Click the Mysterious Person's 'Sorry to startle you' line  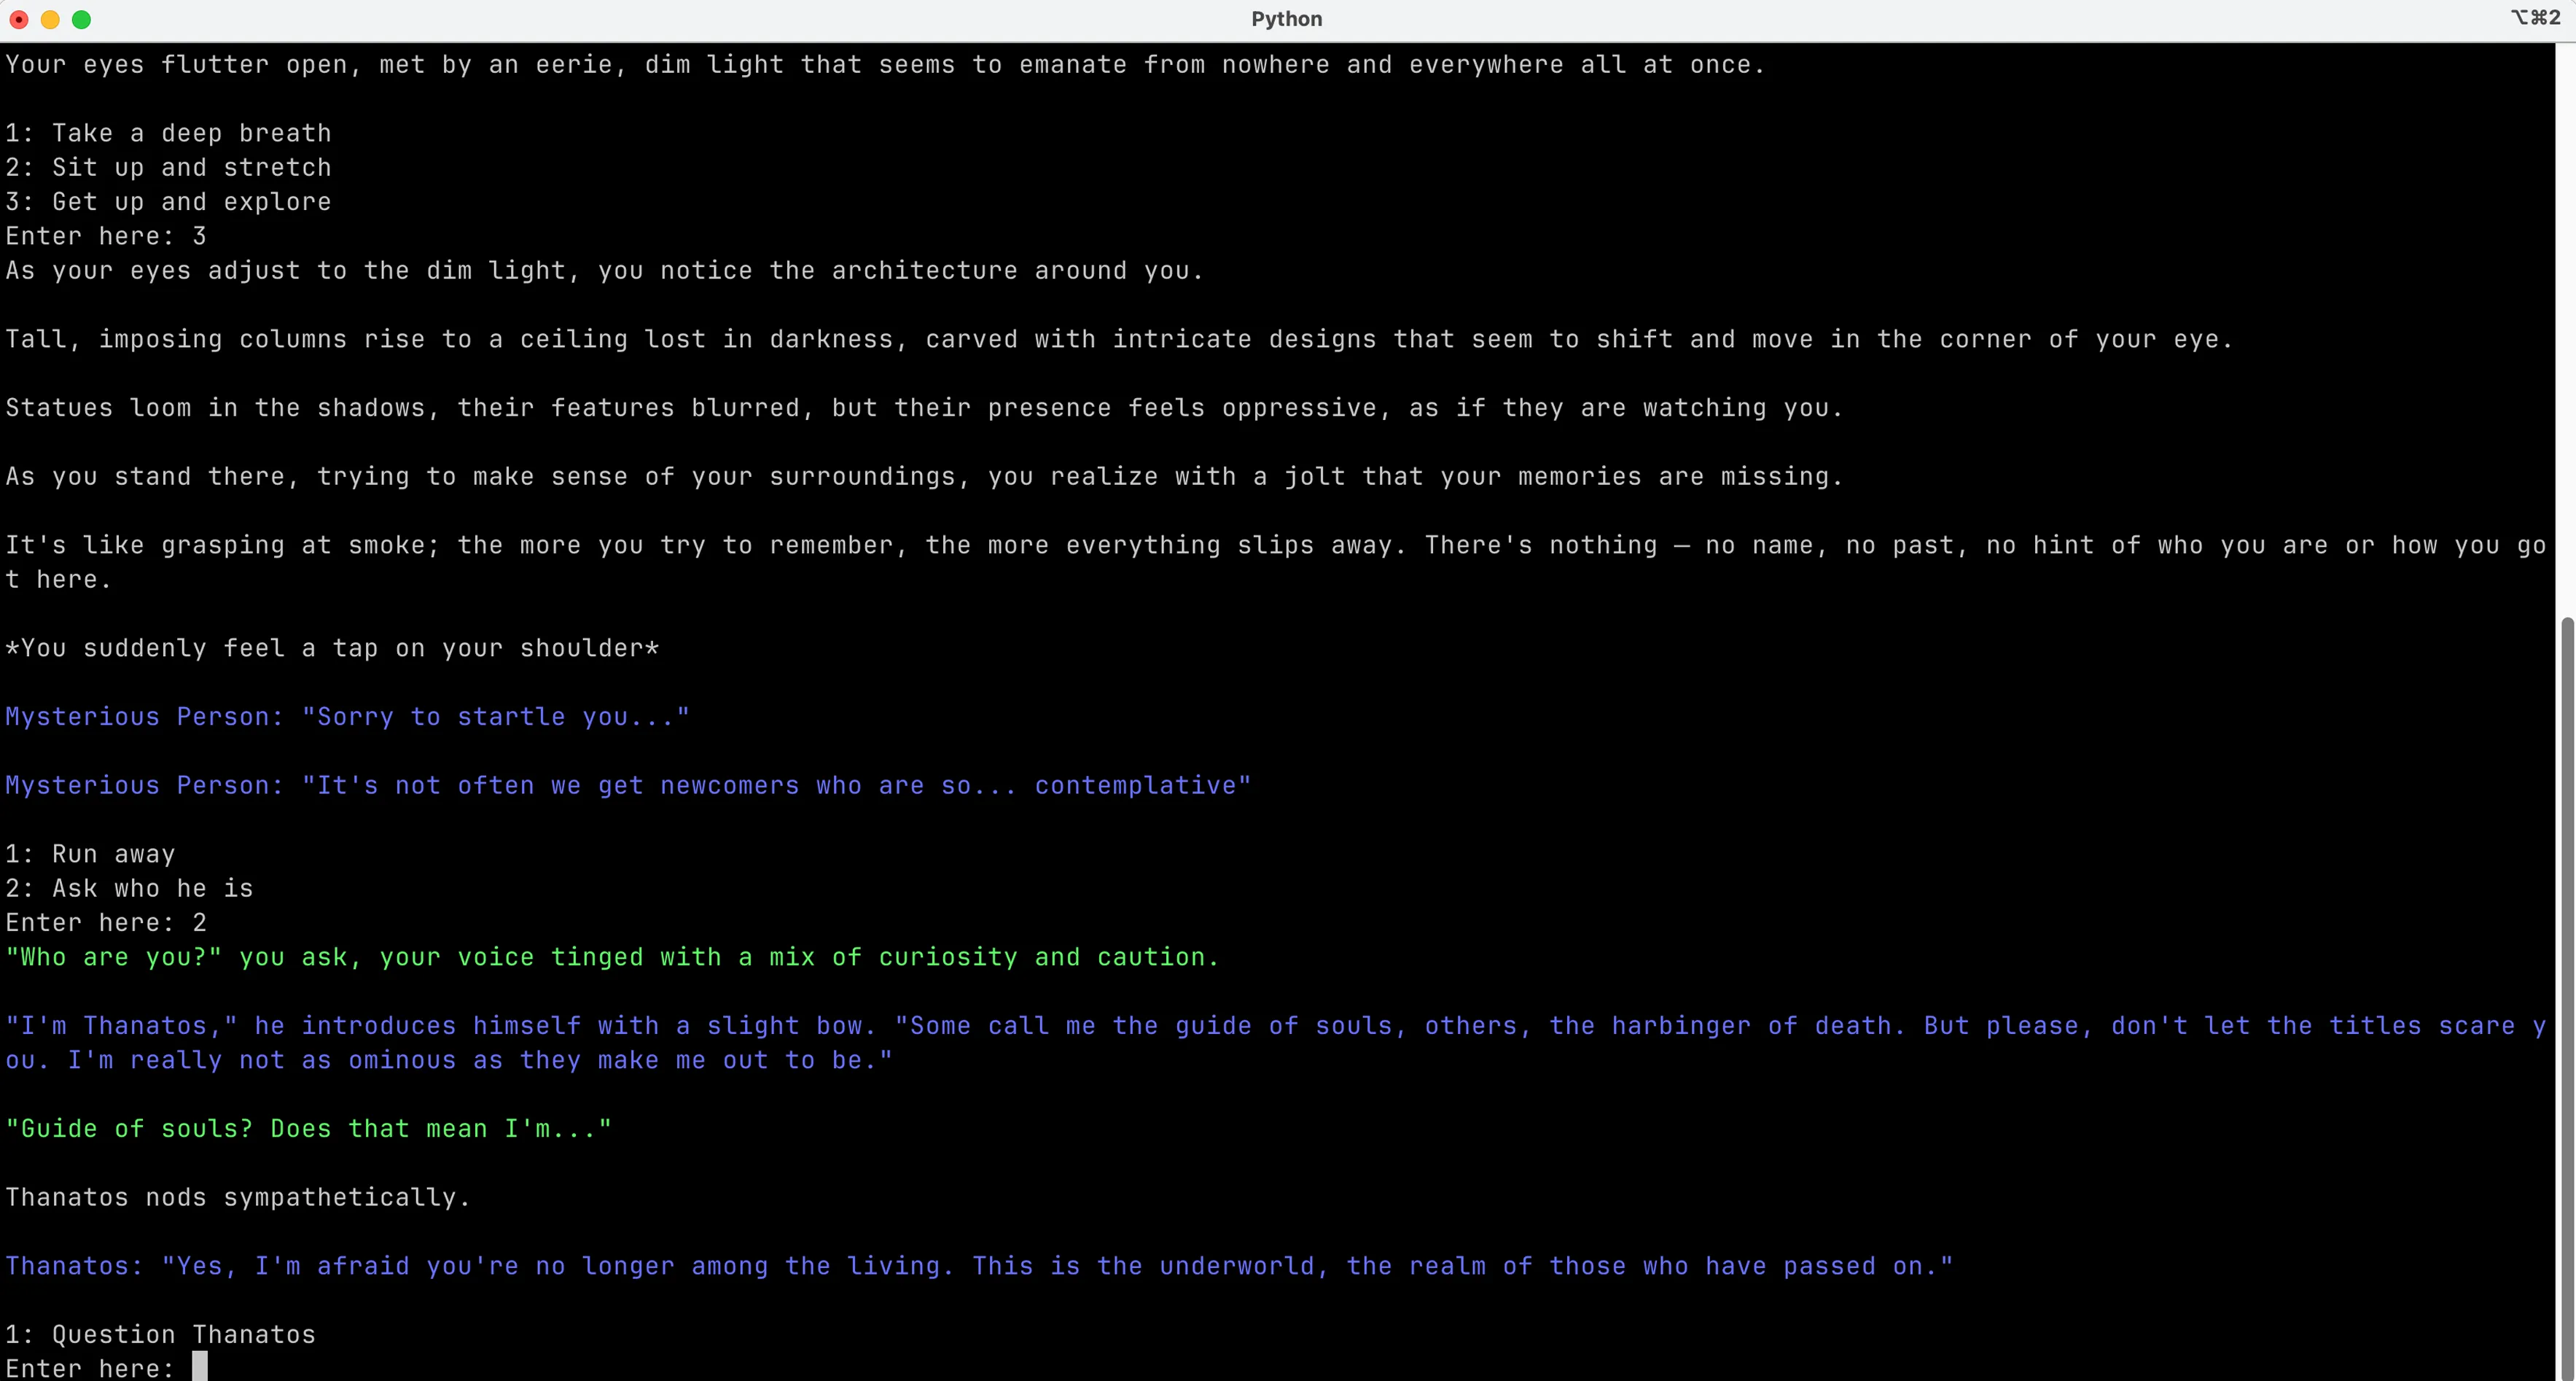click(x=345, y=716)
